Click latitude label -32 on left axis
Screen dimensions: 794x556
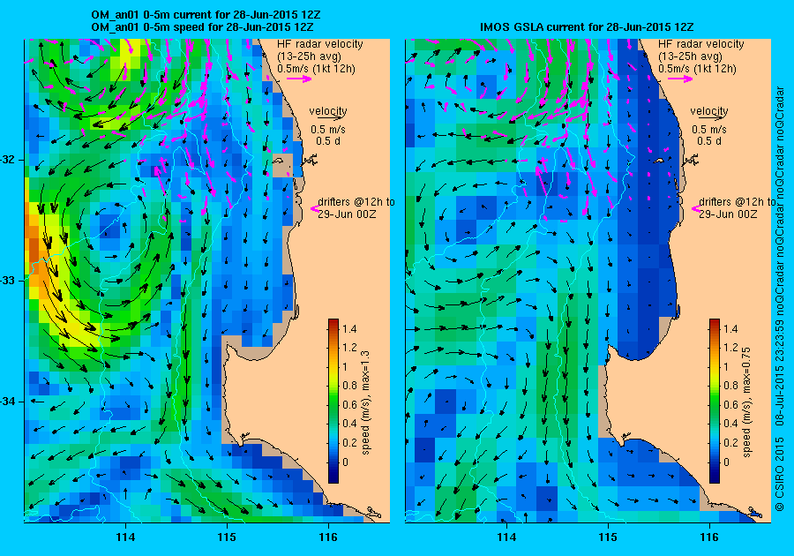[8, 160]
